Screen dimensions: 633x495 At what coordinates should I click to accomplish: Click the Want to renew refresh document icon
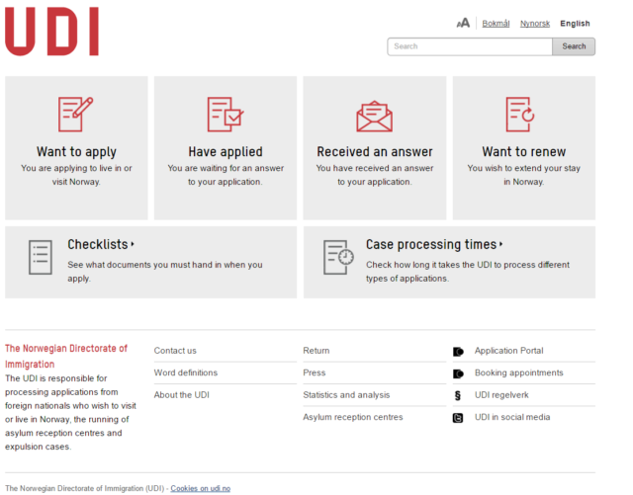[x=520, y=115]
